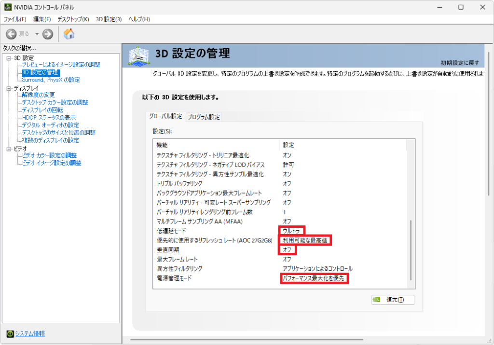Click the Forward arrow button

point(47,34)
